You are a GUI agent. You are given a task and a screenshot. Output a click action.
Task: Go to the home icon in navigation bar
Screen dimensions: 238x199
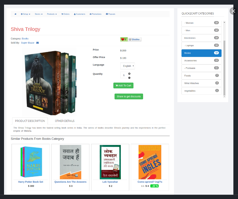click(15, 14)
